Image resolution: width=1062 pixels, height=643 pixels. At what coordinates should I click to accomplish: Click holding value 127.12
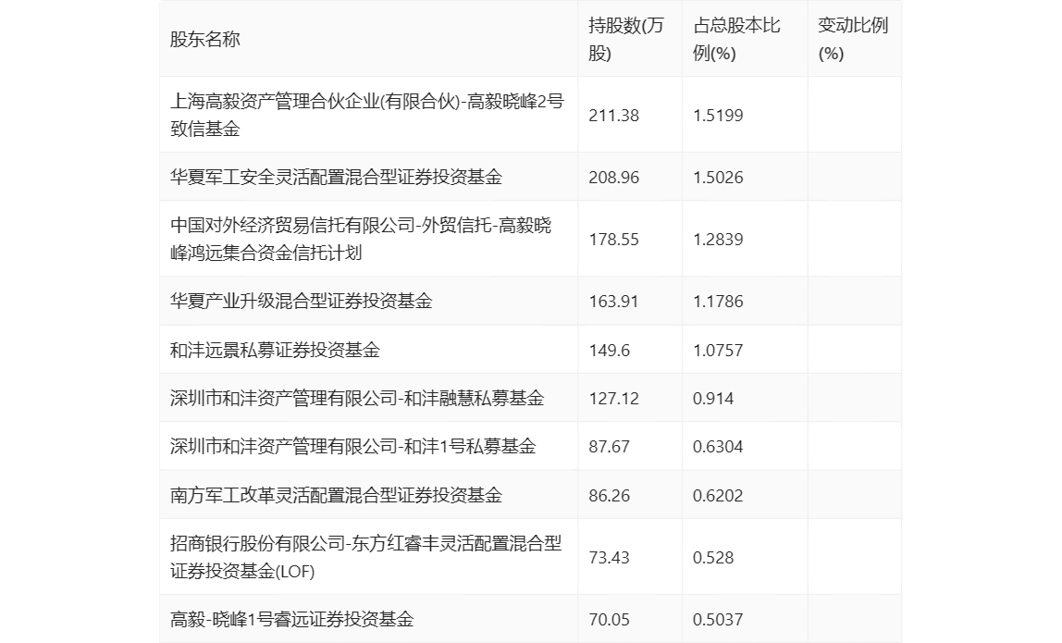(x=613, y=399)
